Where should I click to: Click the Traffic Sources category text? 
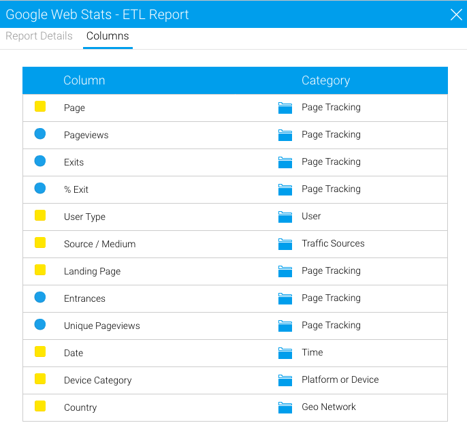(333, 243)
